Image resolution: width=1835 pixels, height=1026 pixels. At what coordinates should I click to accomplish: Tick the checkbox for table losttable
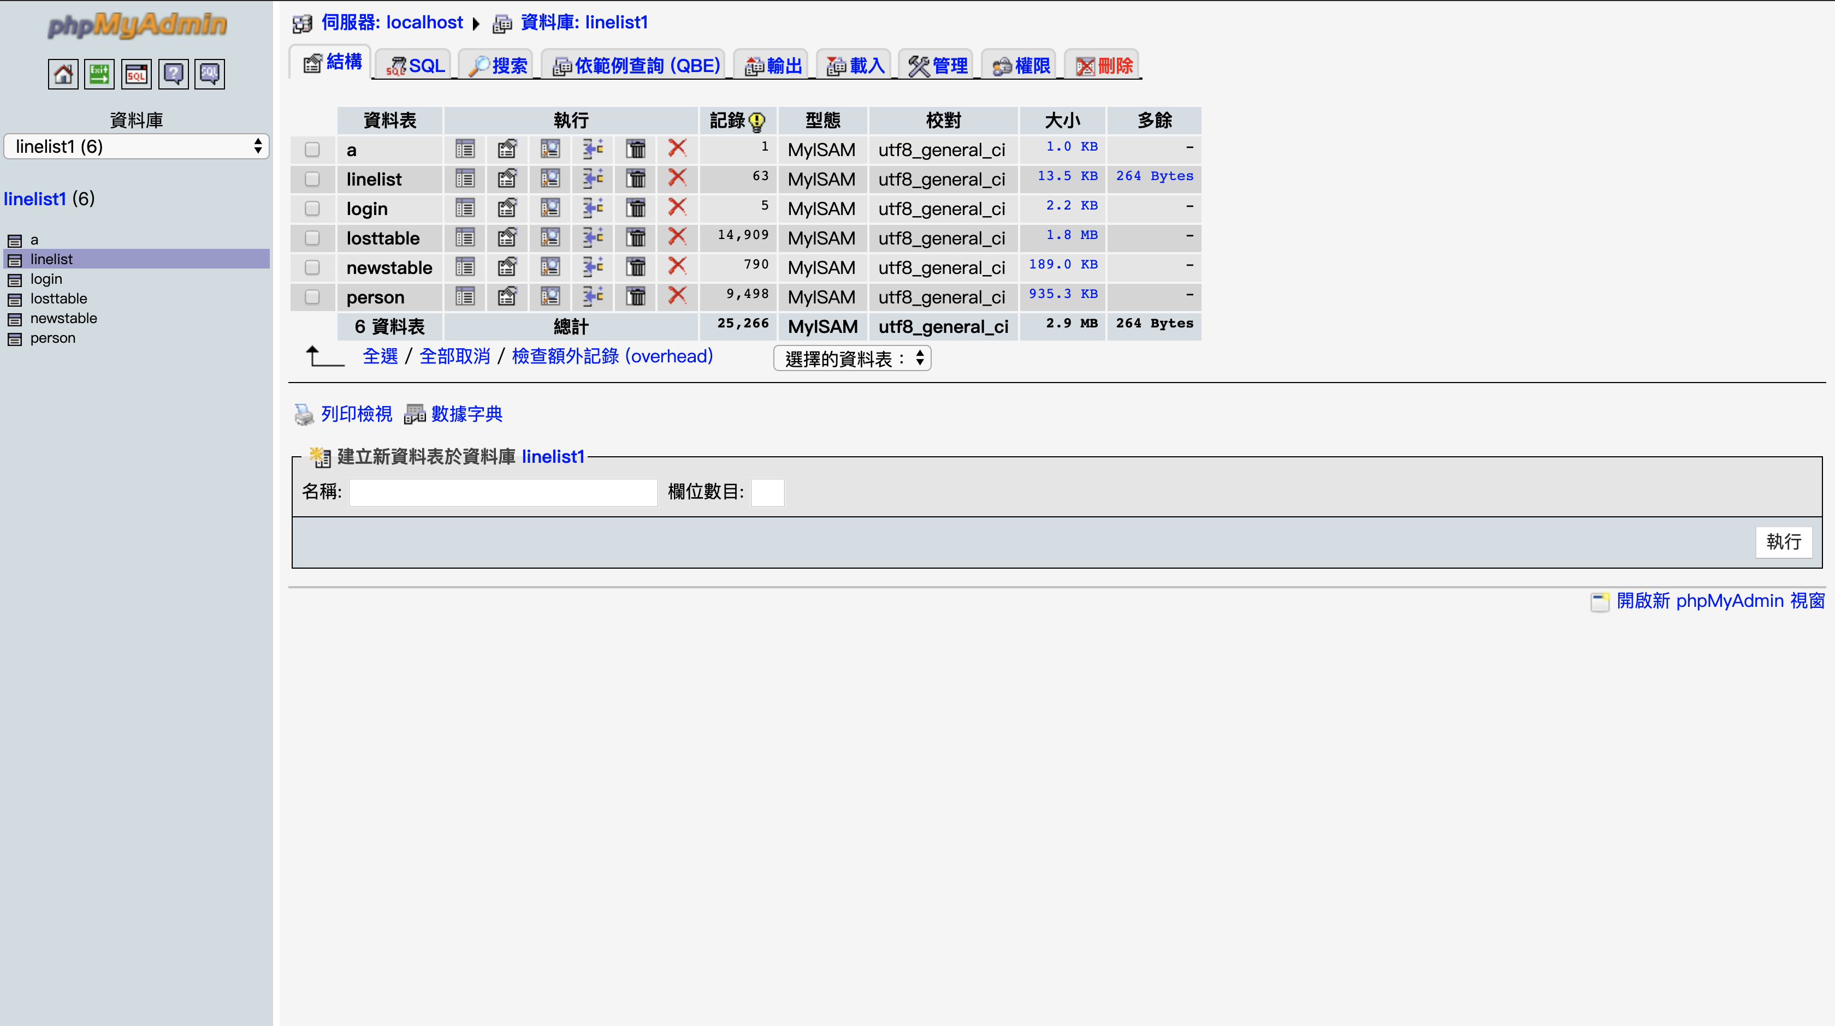tap(312, 238)
